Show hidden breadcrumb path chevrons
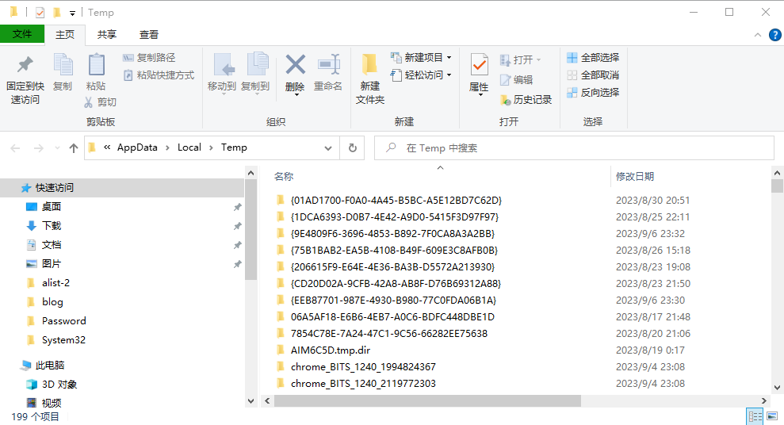 107,147
